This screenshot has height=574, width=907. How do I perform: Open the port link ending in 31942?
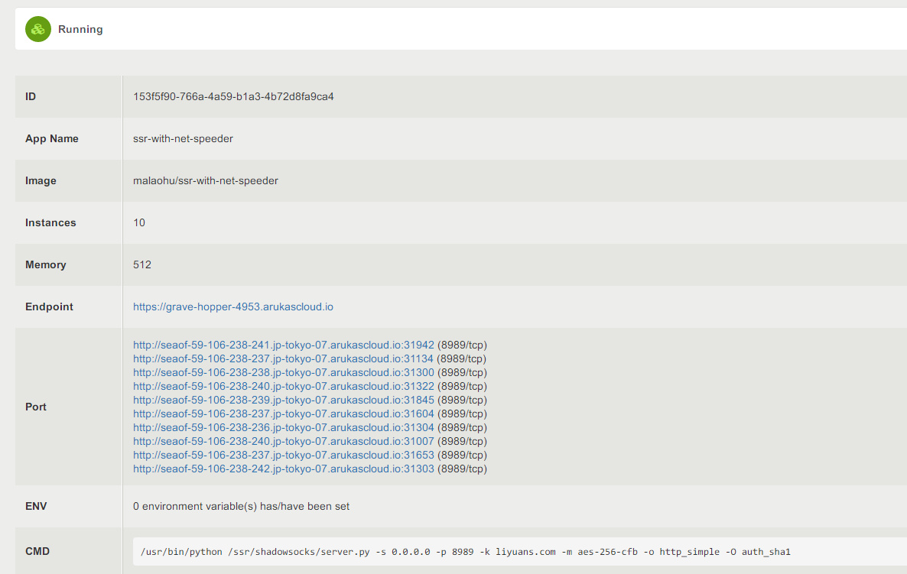point(283,345)
